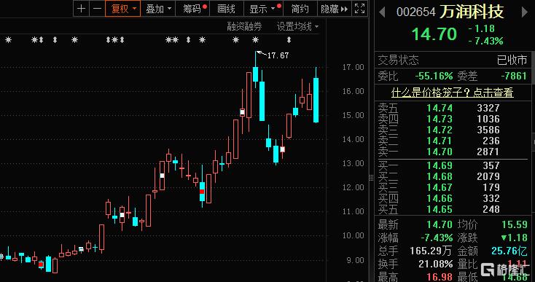This screenshot has height=282, width=535.
Task: Open 设置均线 moving average settings
Action: click(297, 26)
